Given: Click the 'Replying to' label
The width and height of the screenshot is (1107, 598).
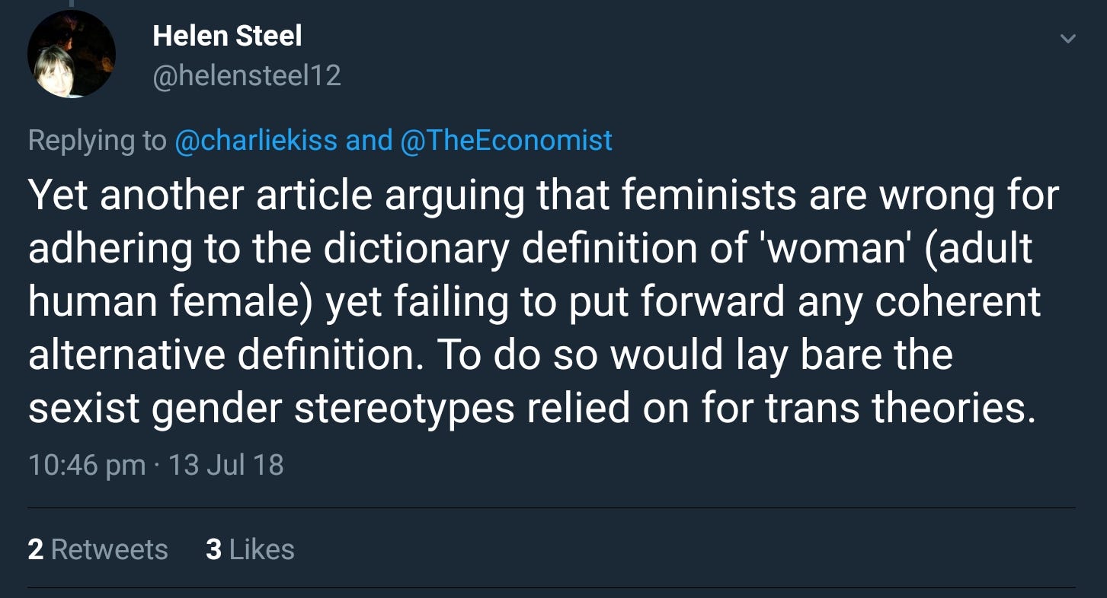Looking at the screenshot, I should click(x=97, y=140).
